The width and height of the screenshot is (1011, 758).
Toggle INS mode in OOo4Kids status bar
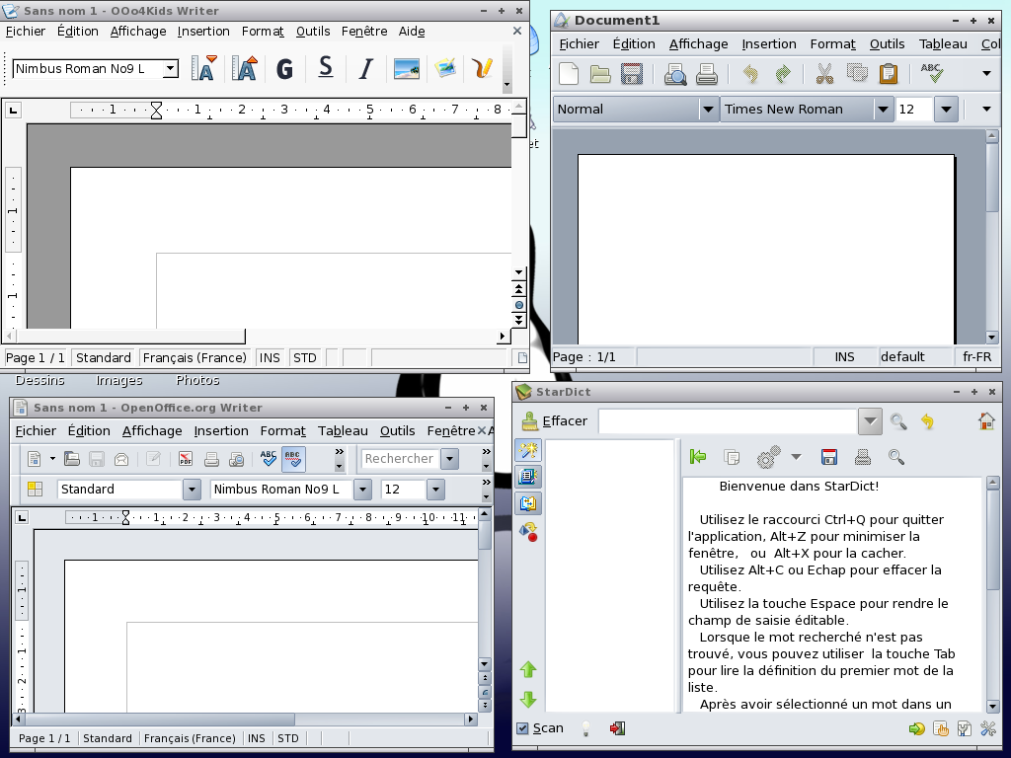point(270,357)
